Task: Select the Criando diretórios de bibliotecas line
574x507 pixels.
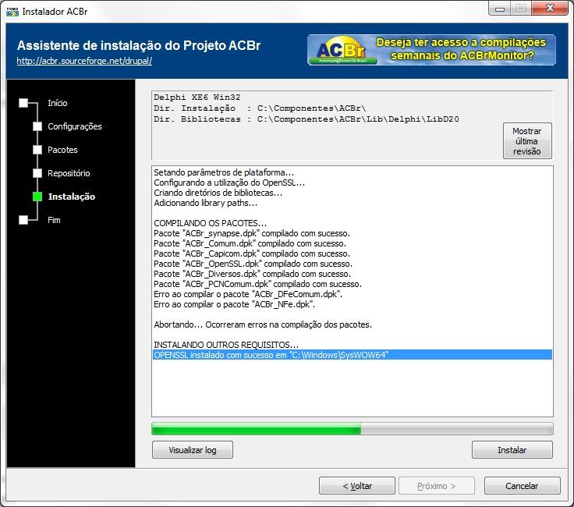Action: 218,193
